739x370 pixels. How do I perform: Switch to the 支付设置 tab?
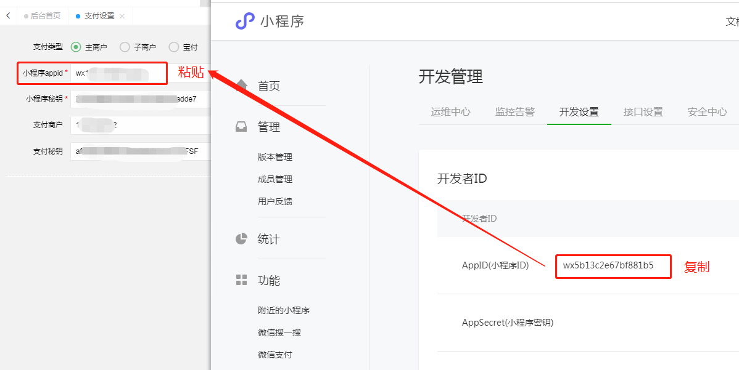pos(99,15)
